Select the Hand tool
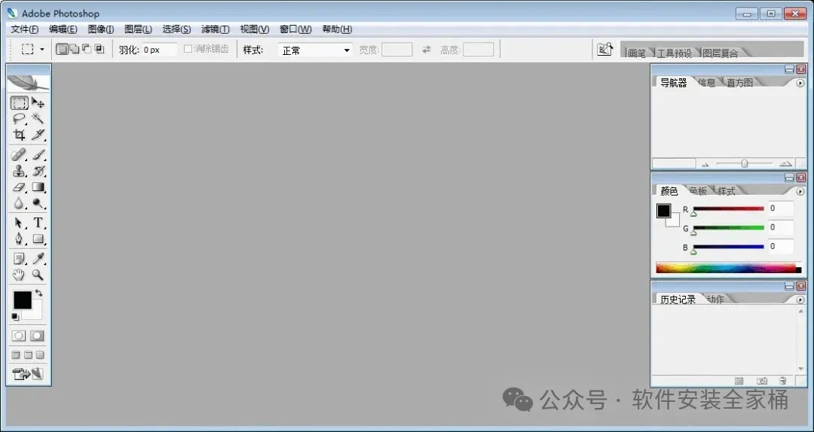Screen dimensions: 814x432 coord(19,275)
